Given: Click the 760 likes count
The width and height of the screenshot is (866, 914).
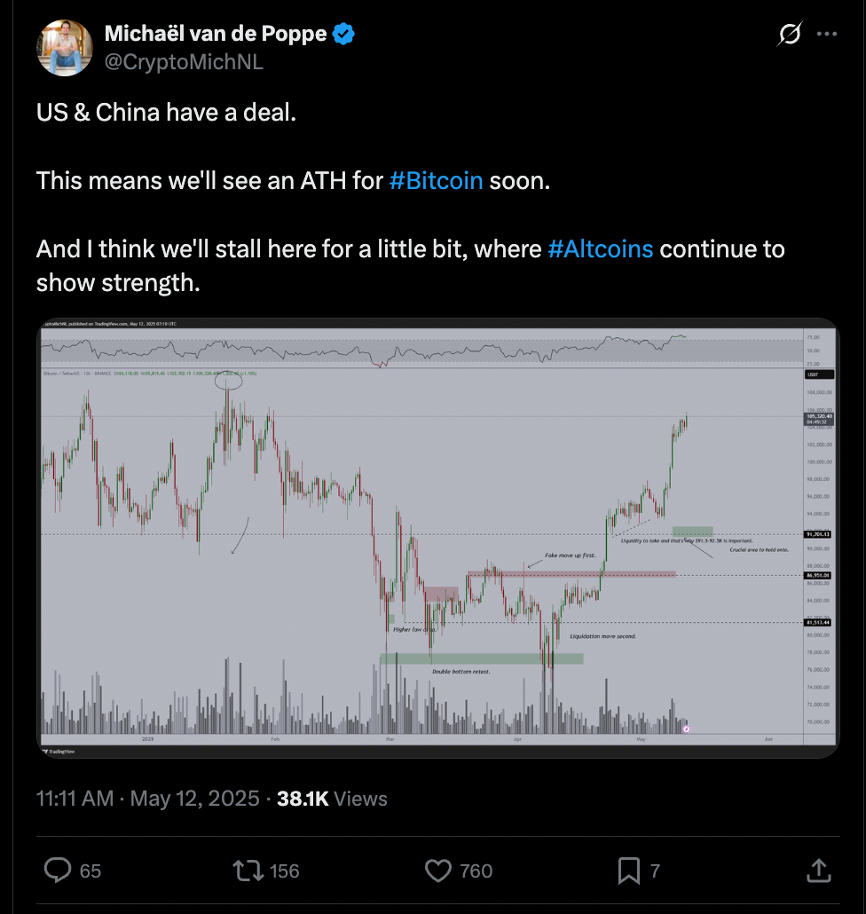Looking at the screenshot, I should (476, 871).
